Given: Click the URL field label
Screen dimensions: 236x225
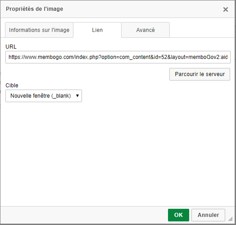Looking at the screenshot, I should (x=11, y=47).
